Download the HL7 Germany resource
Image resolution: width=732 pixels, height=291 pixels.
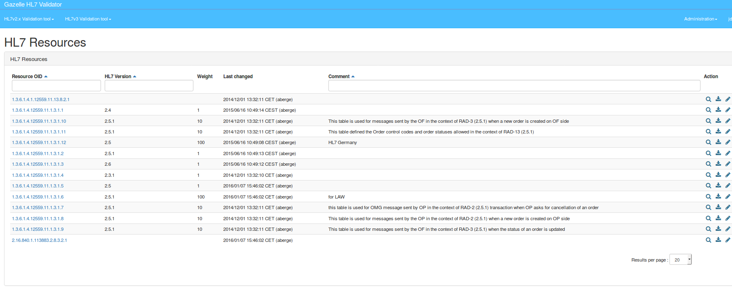(x=718, y=142)
